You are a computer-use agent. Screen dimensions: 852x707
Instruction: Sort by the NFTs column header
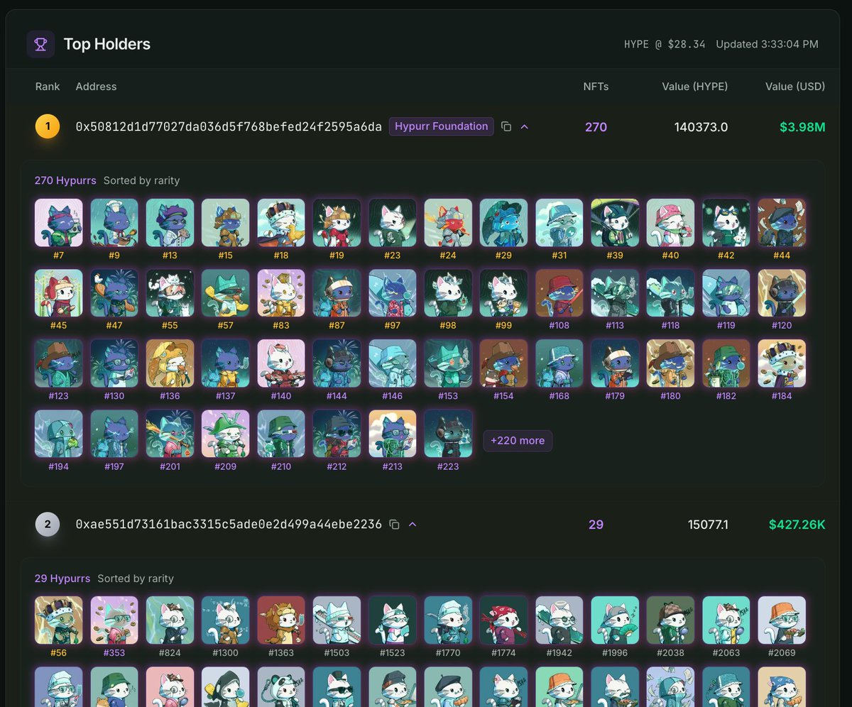[596, 87]
